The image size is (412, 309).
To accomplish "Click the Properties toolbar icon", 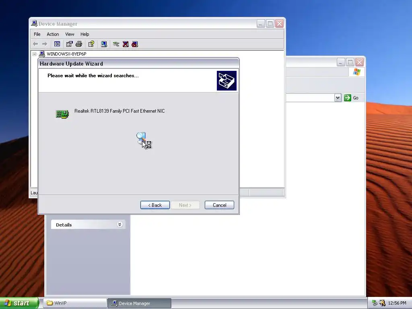I will 69,44.
